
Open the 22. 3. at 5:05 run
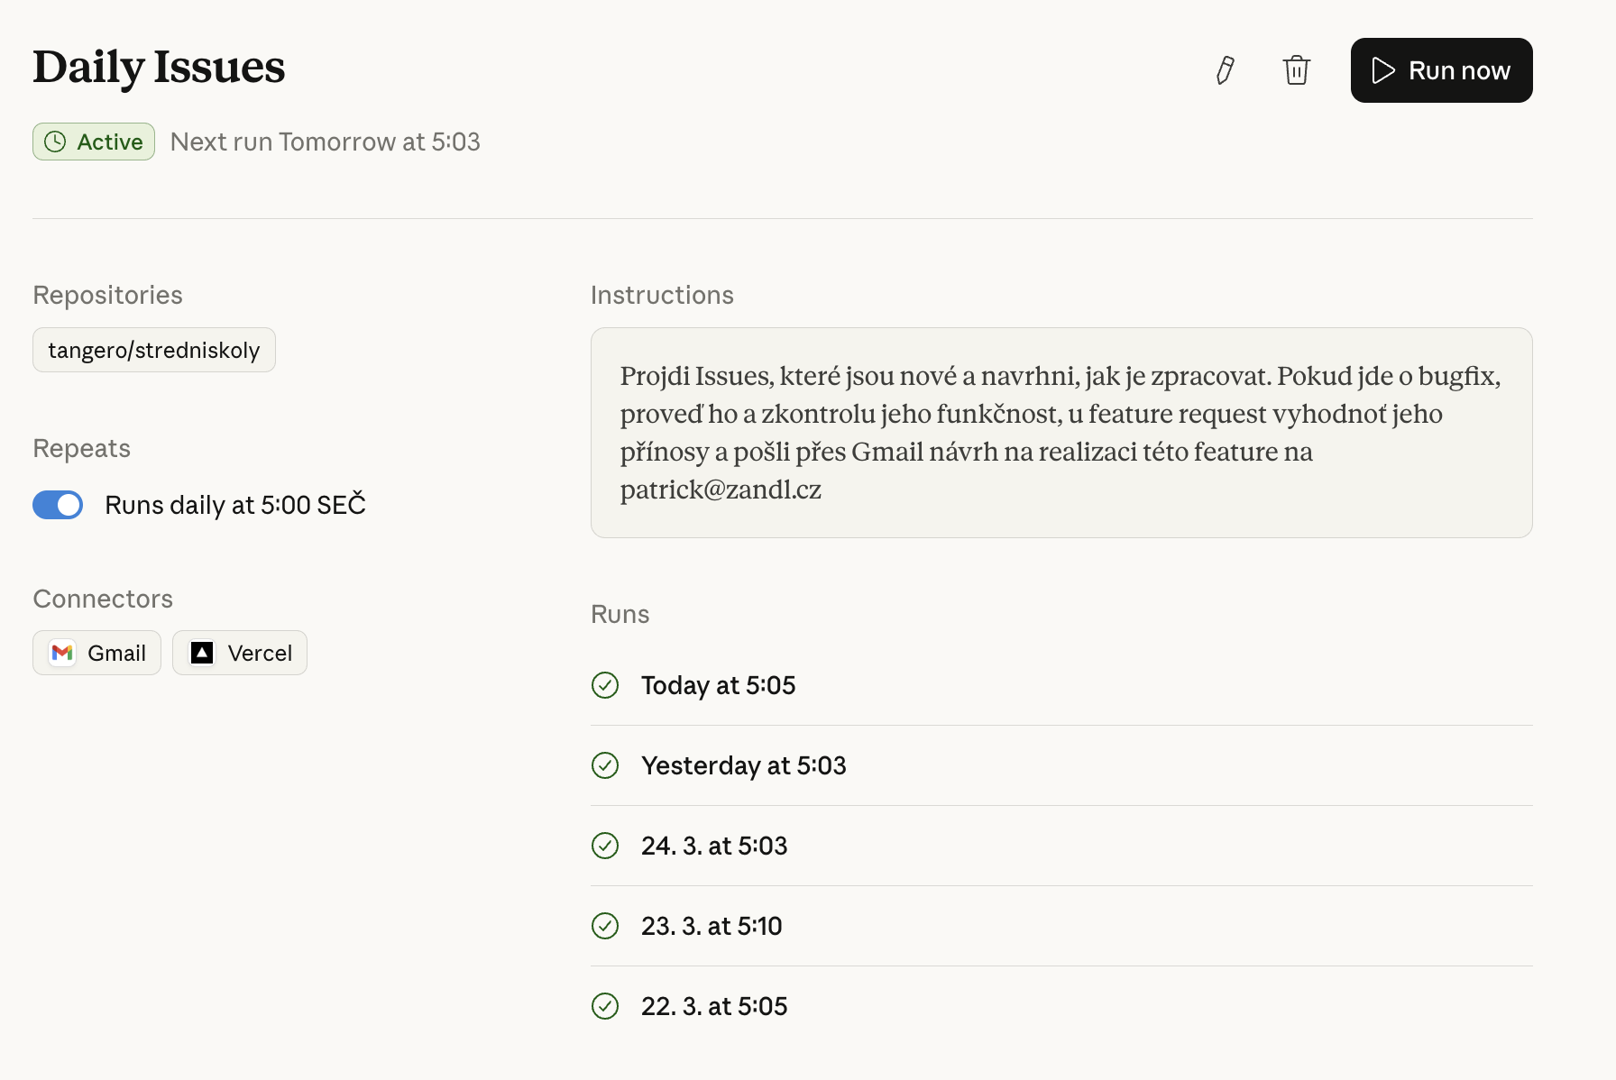(x=714, y=1006)
